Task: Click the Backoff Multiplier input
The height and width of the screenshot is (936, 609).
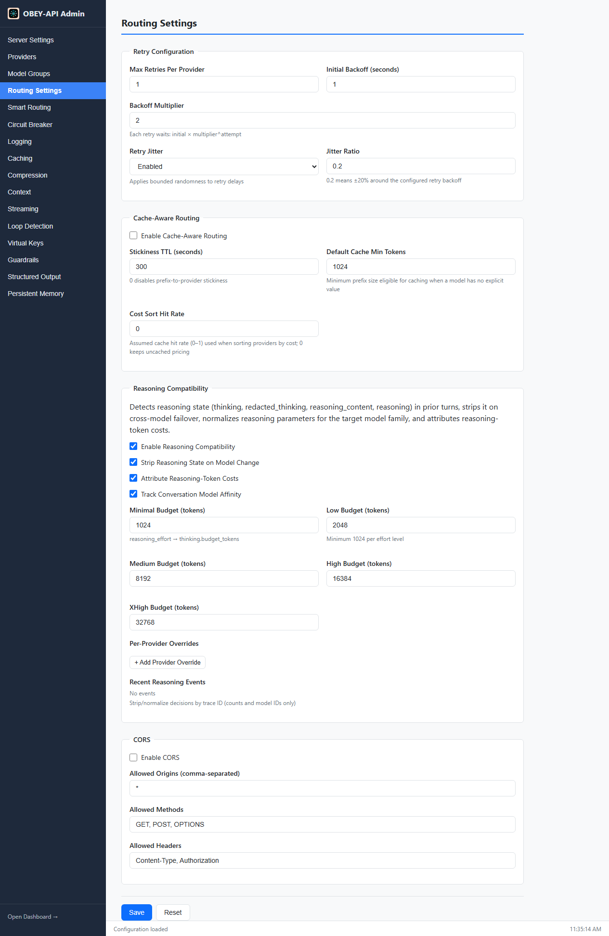Action: (323, 120)
